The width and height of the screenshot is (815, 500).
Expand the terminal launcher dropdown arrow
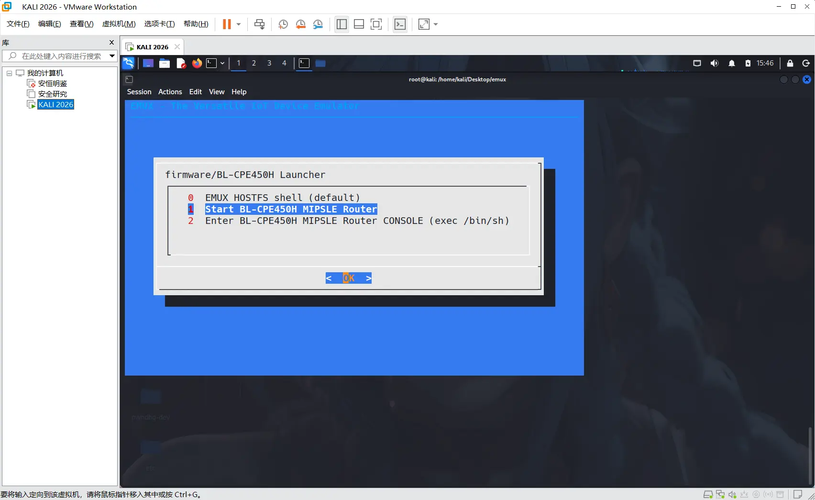(x=222, y=63)
